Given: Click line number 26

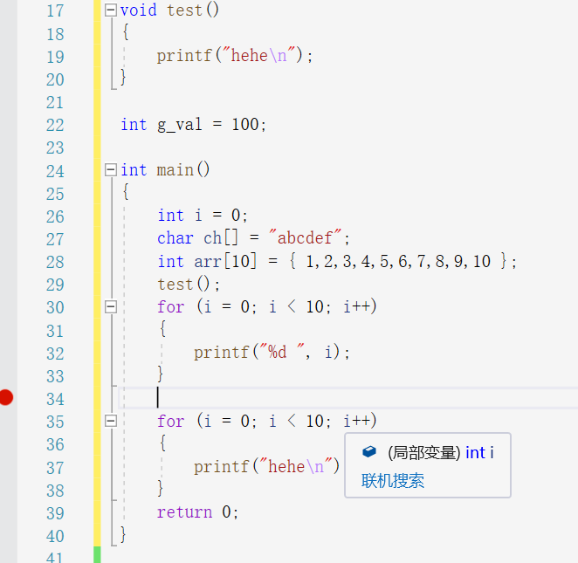Looking at the screenshot, I should (55, 216).
